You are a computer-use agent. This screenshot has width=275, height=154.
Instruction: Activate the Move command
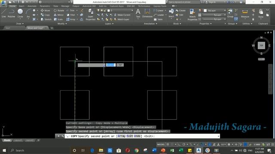[x=46, y=10]
